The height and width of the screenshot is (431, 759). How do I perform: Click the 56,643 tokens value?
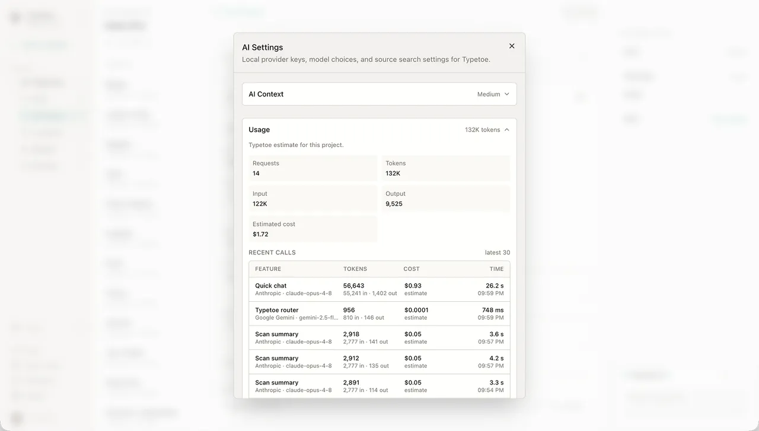tap(354, 286)
